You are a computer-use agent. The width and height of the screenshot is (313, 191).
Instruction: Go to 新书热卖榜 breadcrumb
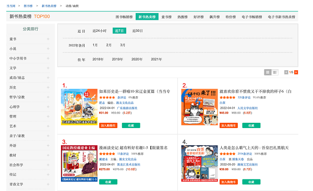coord(49,6)
